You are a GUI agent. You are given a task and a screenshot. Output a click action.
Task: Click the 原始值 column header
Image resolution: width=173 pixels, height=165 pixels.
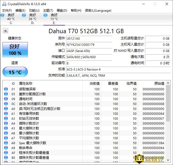pos(159,83)
